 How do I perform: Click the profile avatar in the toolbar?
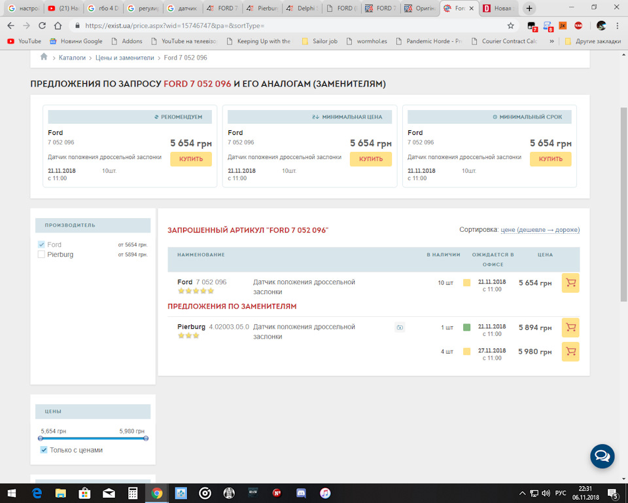click(601, 26)
